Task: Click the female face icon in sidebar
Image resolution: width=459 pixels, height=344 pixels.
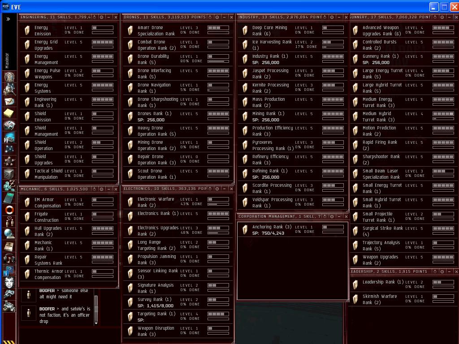Action: point(9,283)
